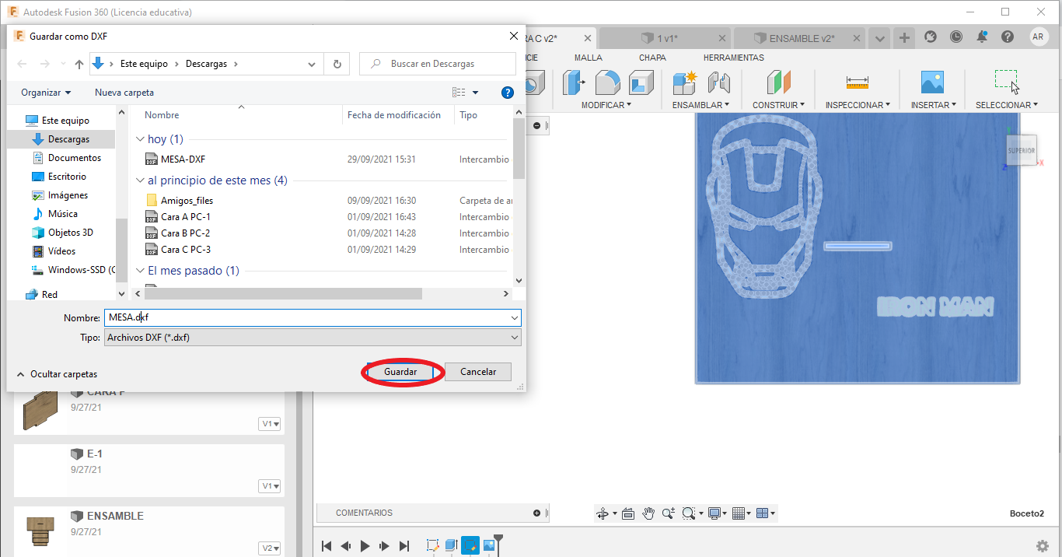Select the Zoom tool in navigation bar
1062x557 pixels.
pos(669,513)
